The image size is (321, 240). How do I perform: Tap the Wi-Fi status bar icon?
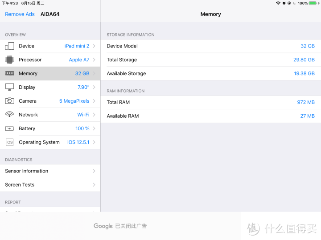tap(278, 3)
